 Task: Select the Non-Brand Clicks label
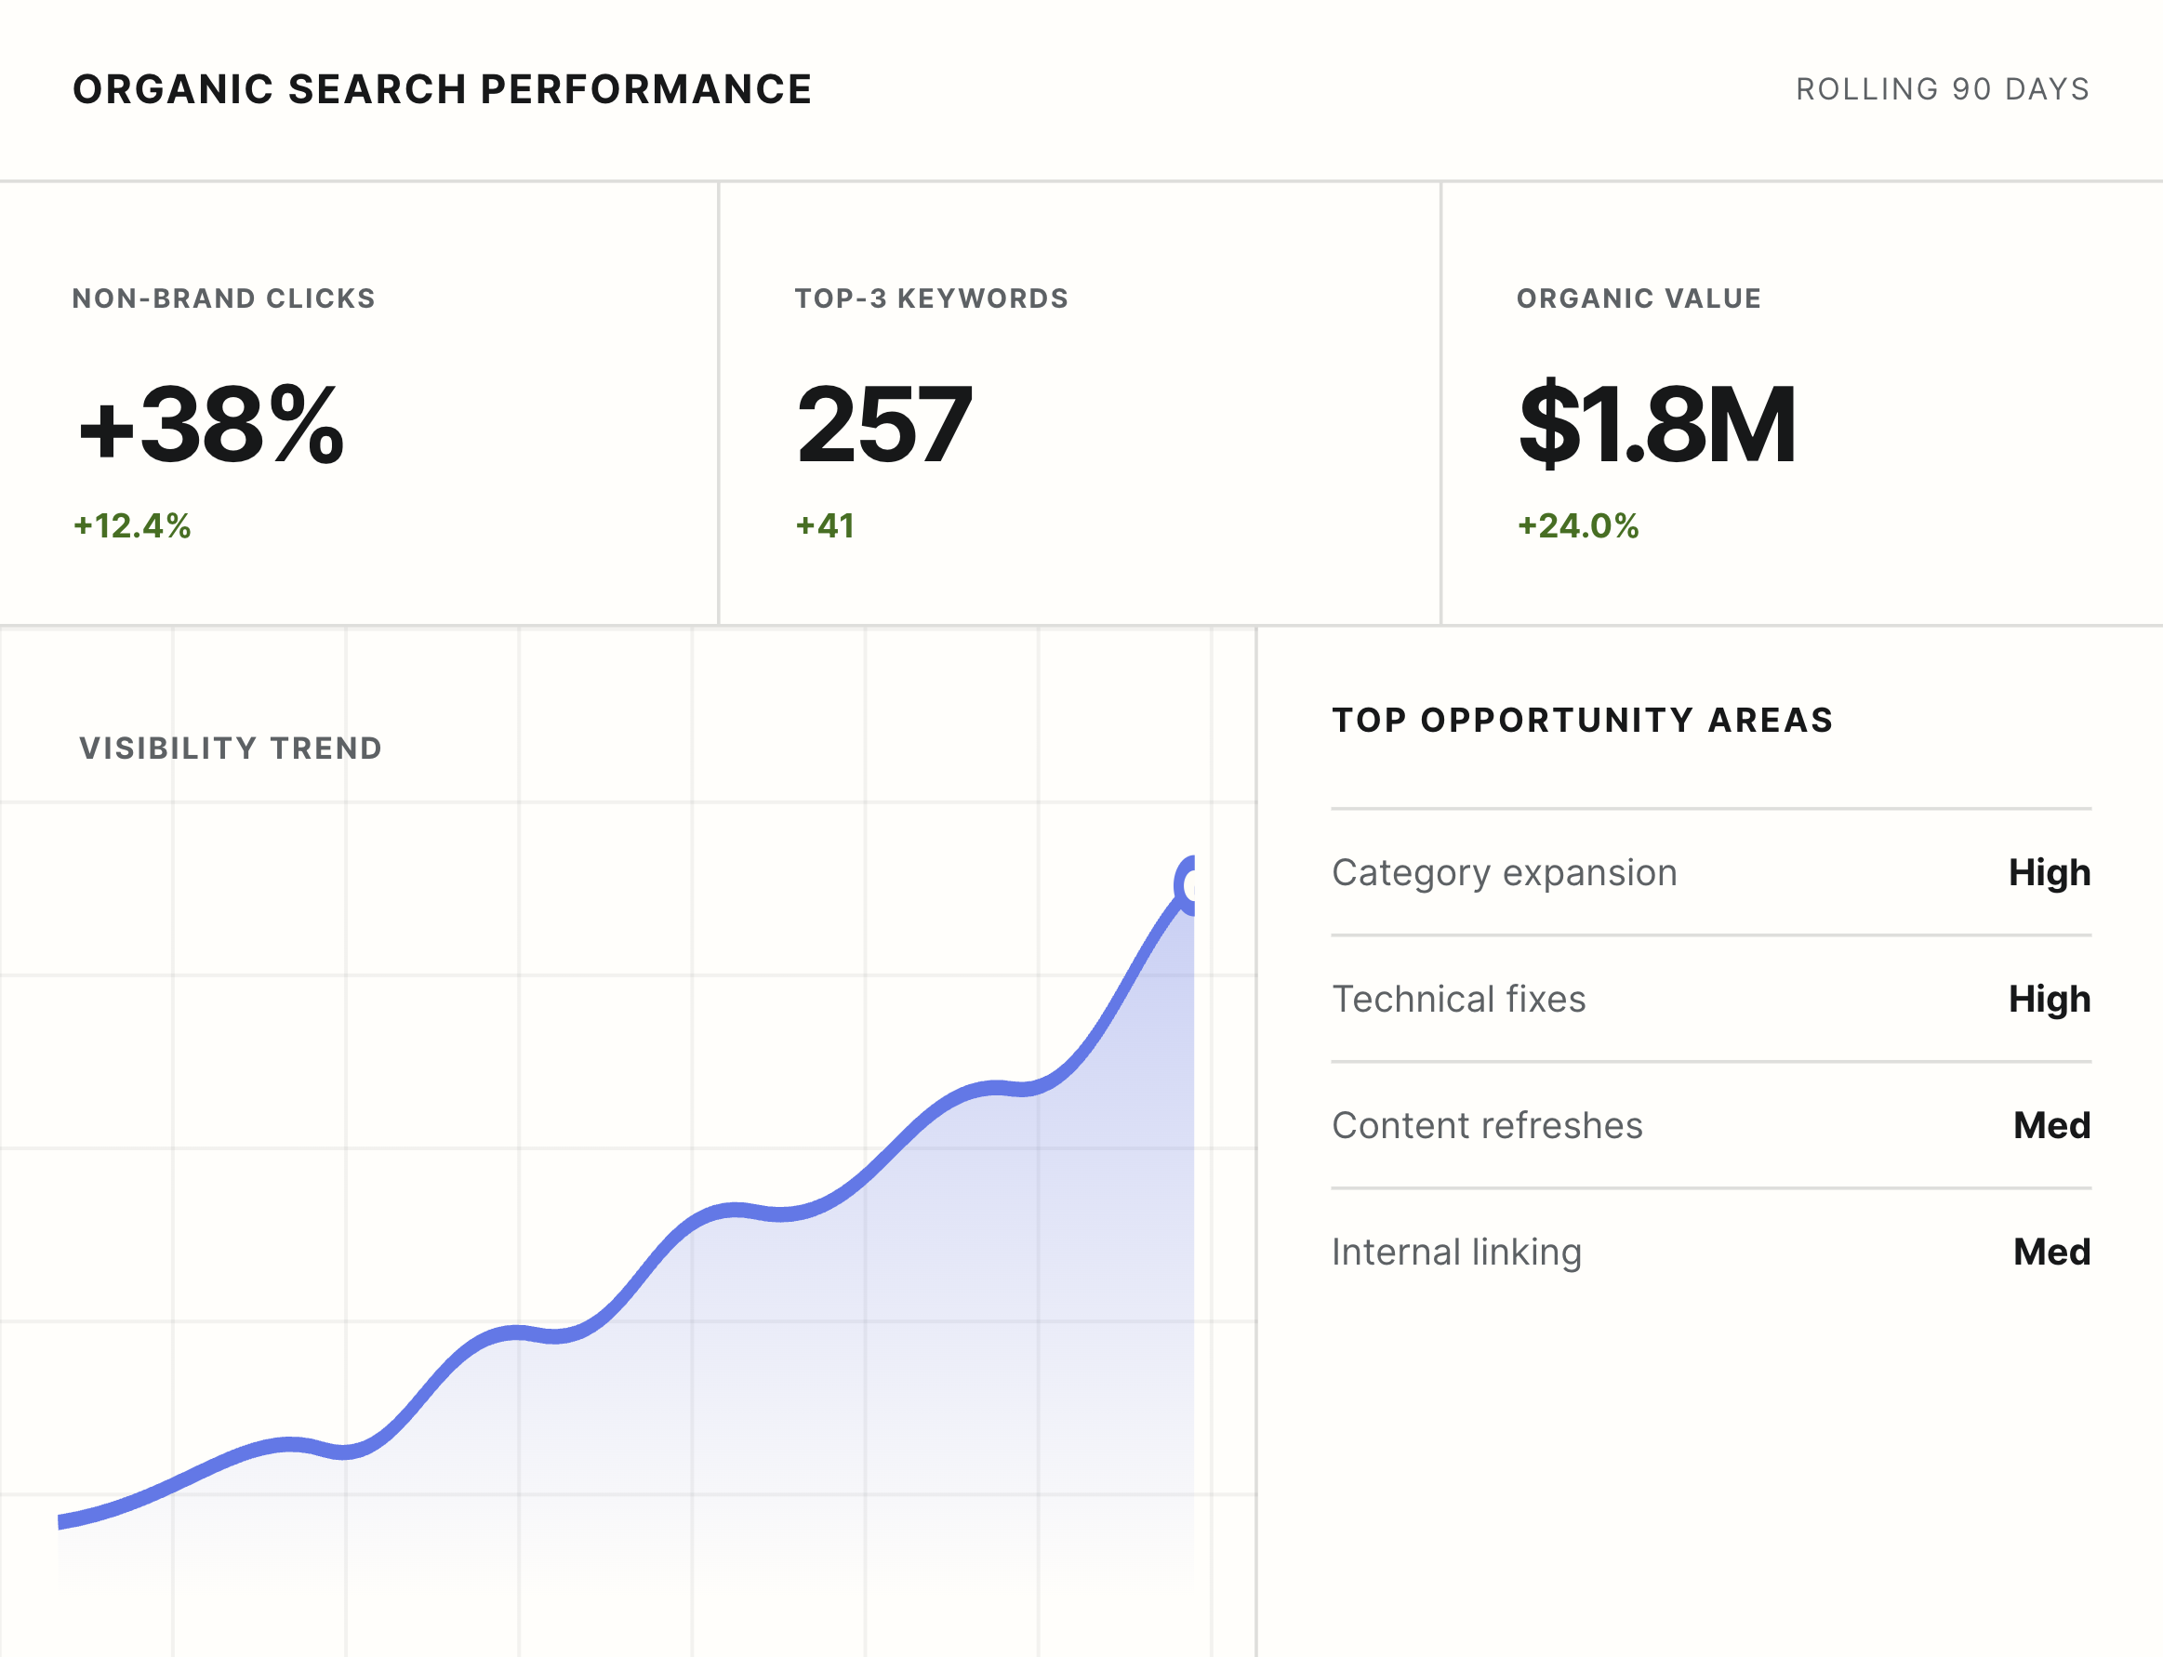click(224, 298)
